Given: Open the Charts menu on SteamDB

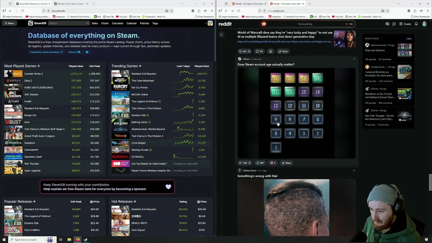Looking at the screenshot, I should coord(105,23).
